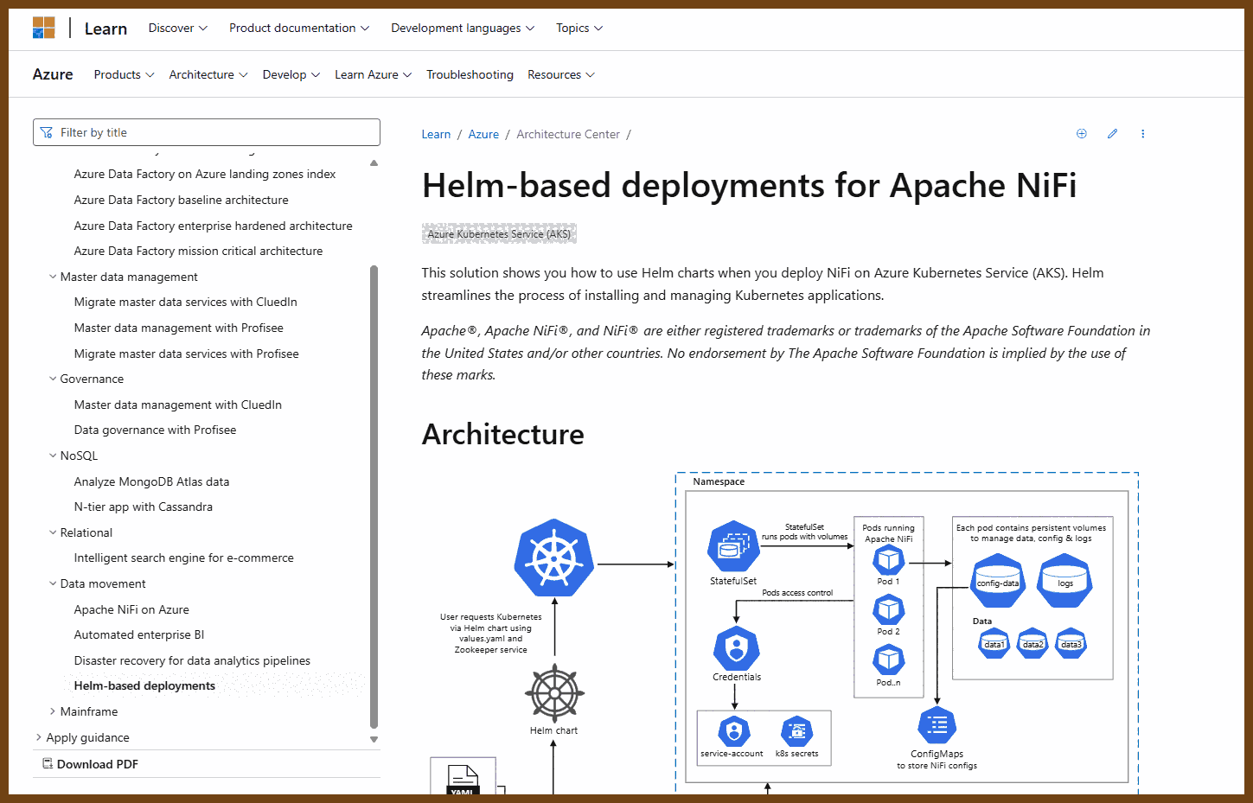Image resolution: width=1253 pixels, height=803 pixels.
Task: Click the Learn breadcrumb link
Action: (436, 134)
